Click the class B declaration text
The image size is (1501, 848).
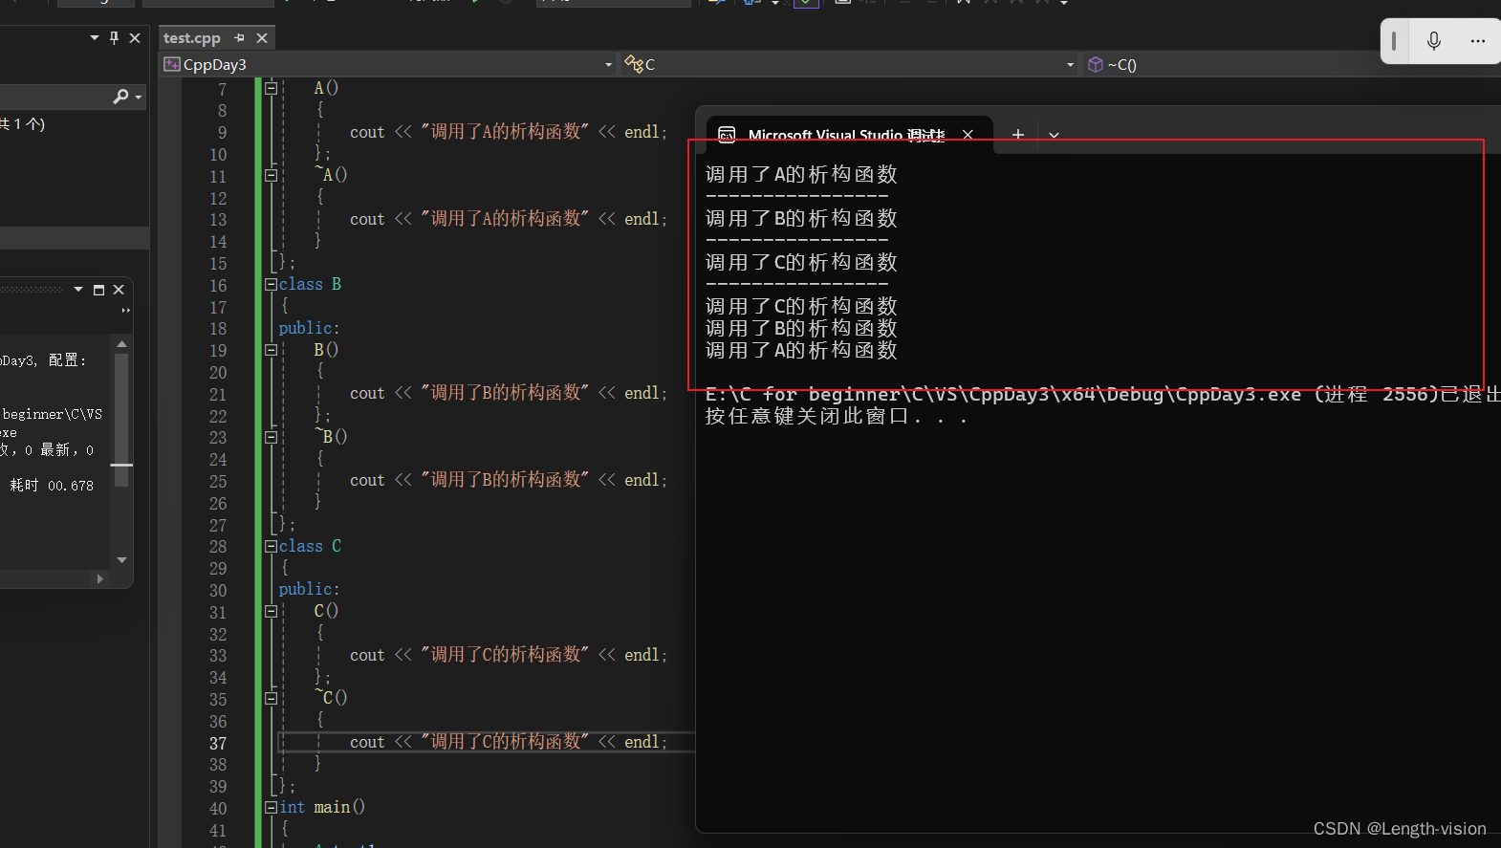310,284
